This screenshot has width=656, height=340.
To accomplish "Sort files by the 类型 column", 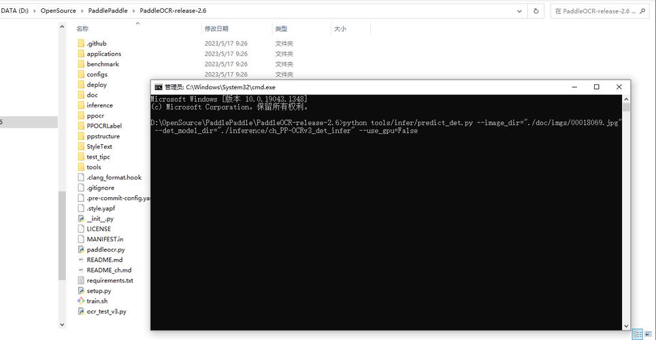I will point(281,29).
